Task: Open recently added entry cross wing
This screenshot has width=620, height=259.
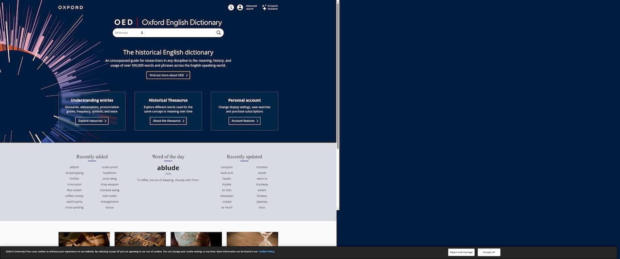Action: (x=109, y=179)
